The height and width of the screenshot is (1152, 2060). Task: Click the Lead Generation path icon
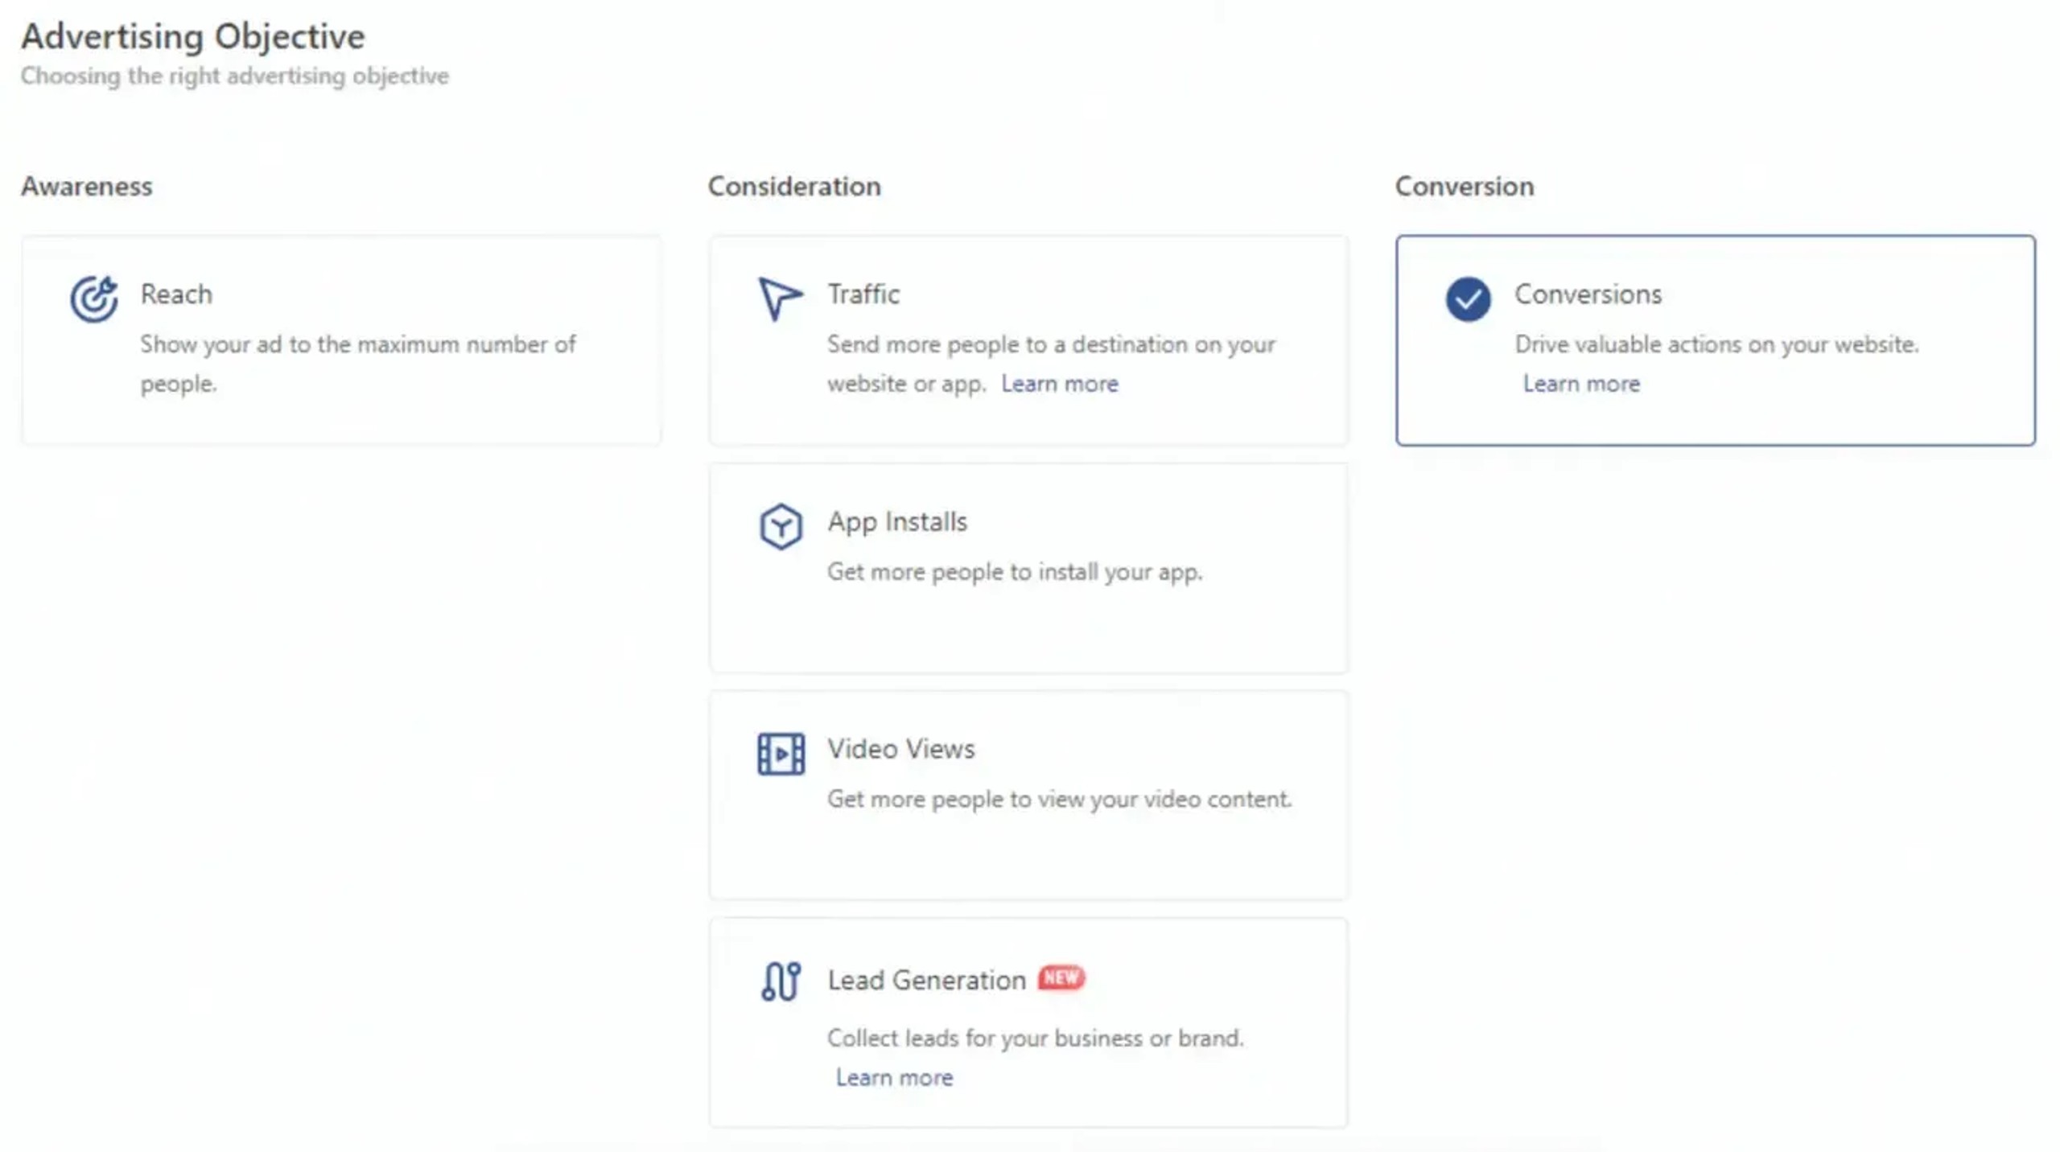click(780, 981)
